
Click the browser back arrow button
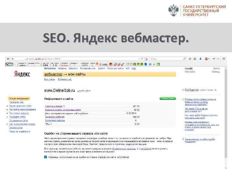click(8, 59)
